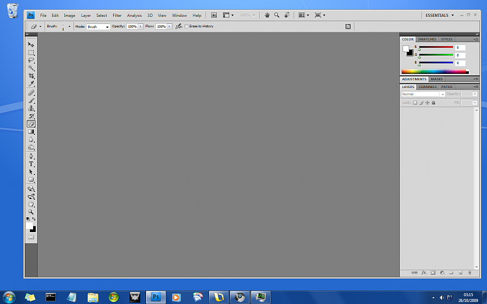Select the Rectangle shape tool
487x304 pixels.
pos(31,180)
